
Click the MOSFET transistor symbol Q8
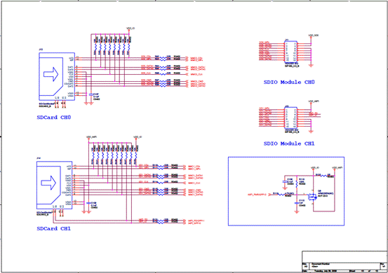click(312, 197)
